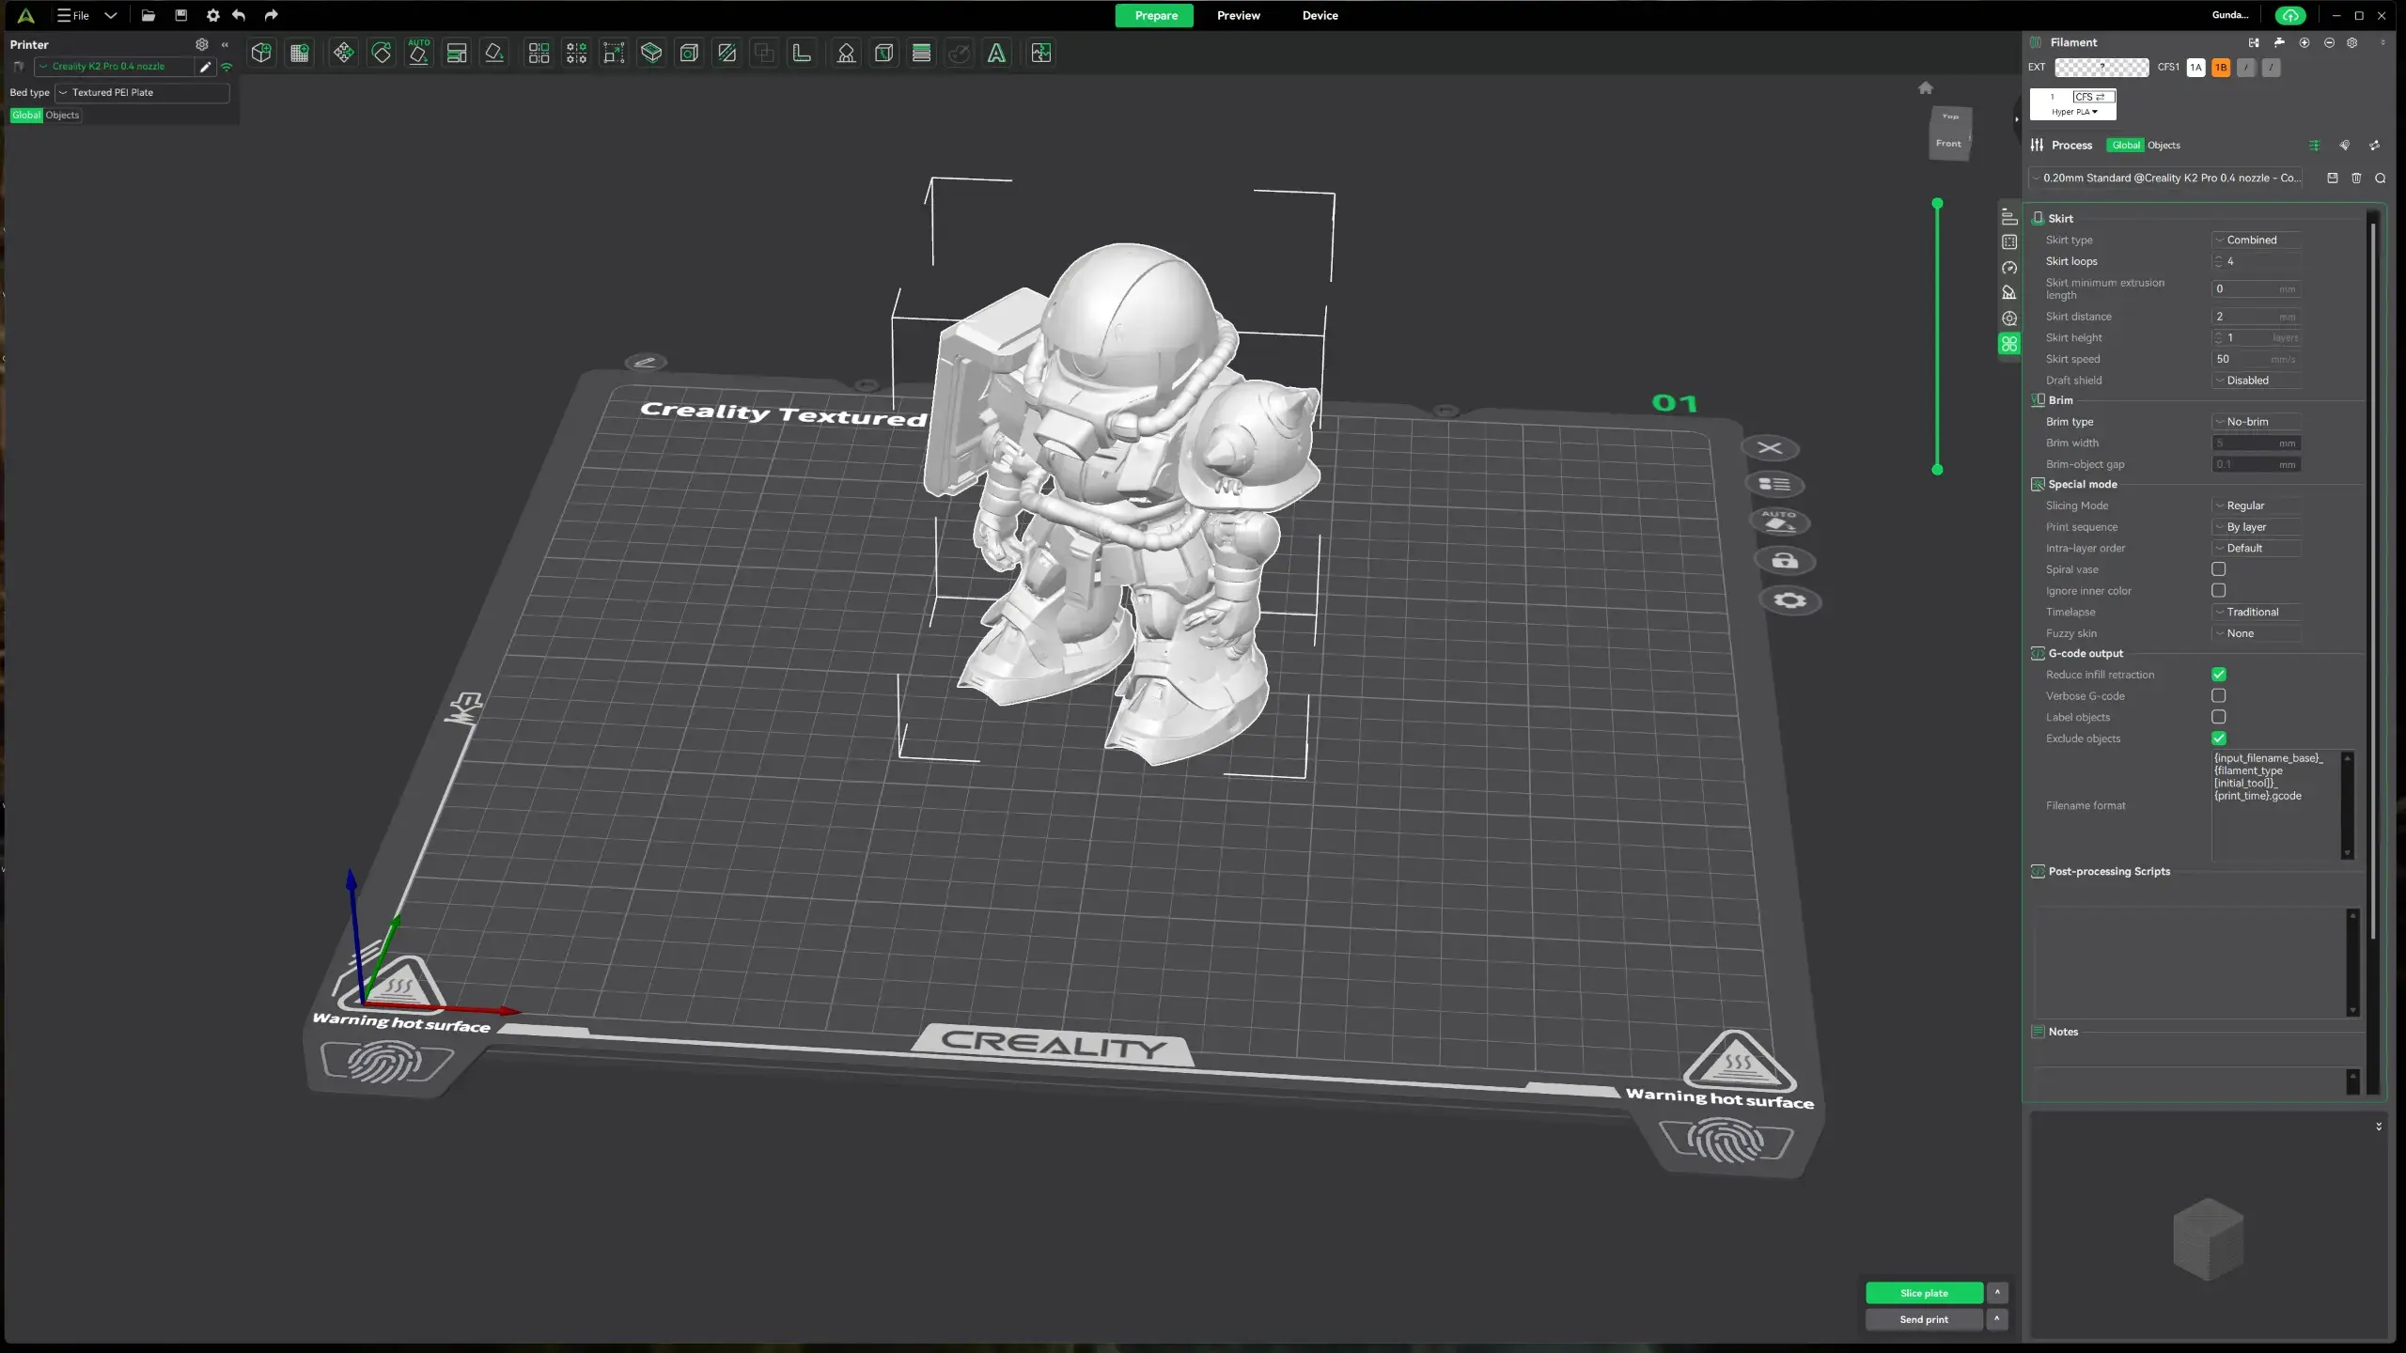Click the EXT external filament swatch
This screenshot has width=2406, height=1353.
pos(2101,68)
